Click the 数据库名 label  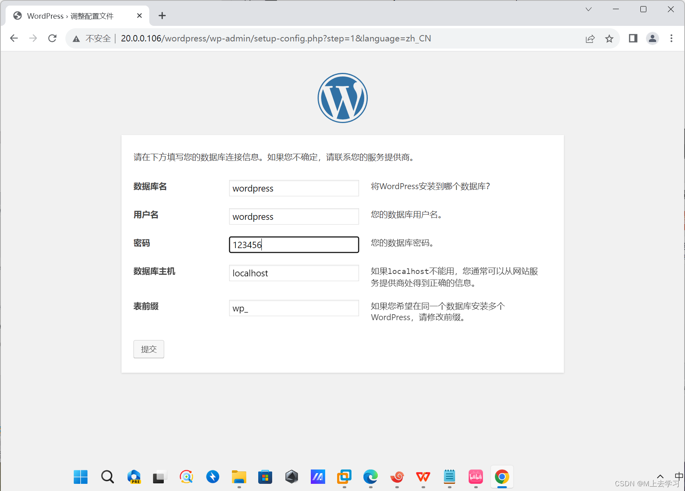tap(150, 186)
